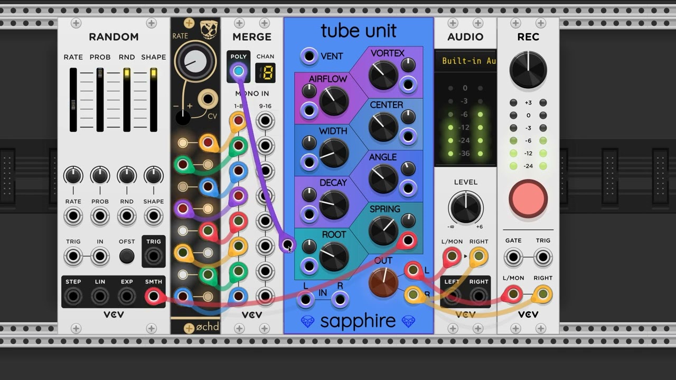Click the L output jack on tube unit
Viewport: 676px width, 380px height.
[x=413, y=271]
